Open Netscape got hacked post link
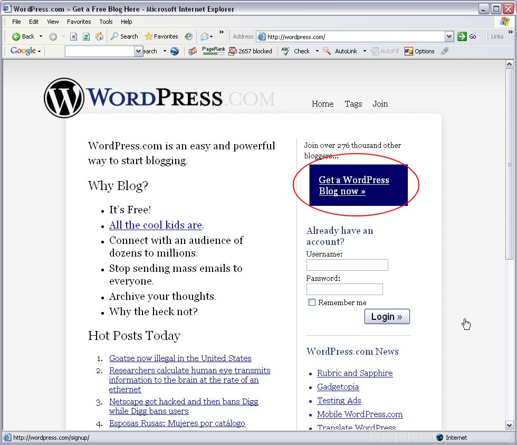This screenshot has width=517, height=445. click(x=184, y=406)
